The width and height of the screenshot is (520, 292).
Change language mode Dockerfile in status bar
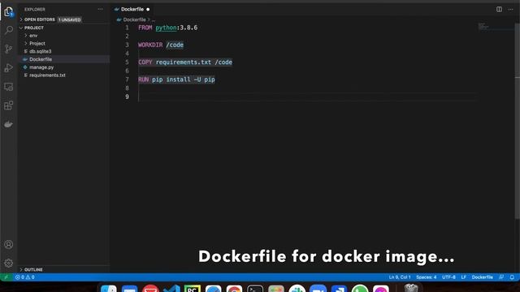(482, 277)
